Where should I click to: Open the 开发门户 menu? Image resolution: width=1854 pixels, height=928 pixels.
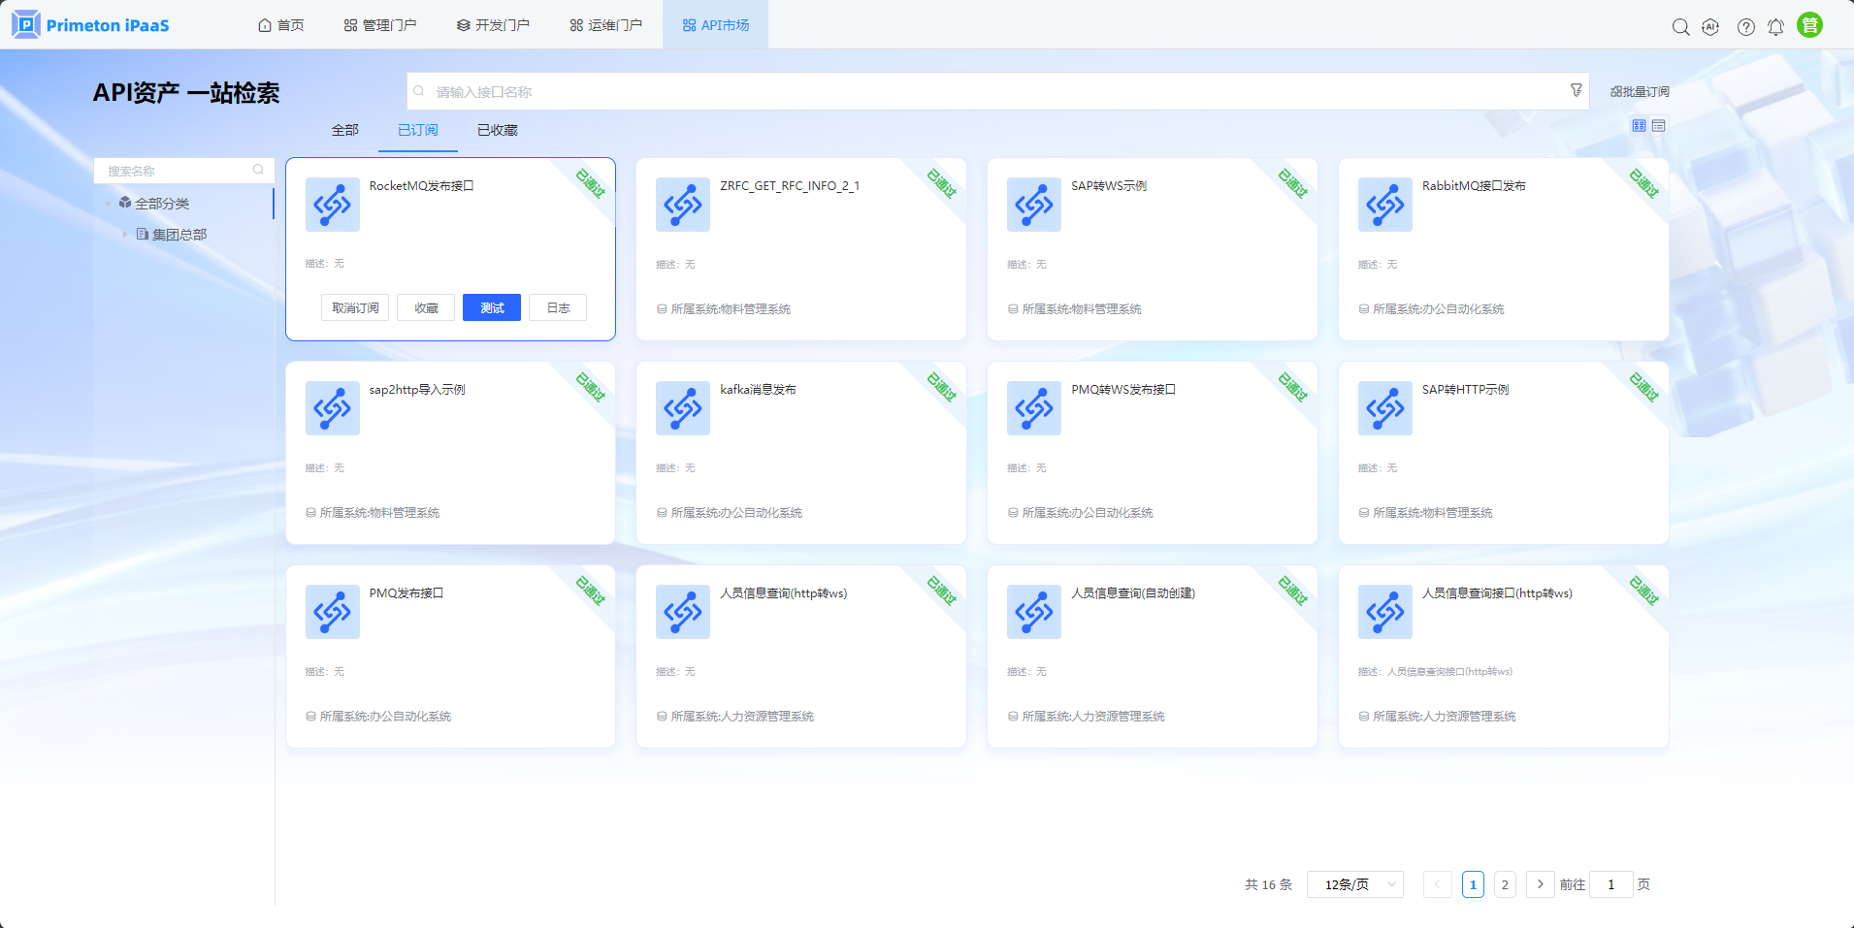[x=493, y=25]
